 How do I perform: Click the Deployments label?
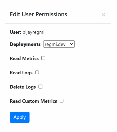[25, 44]
